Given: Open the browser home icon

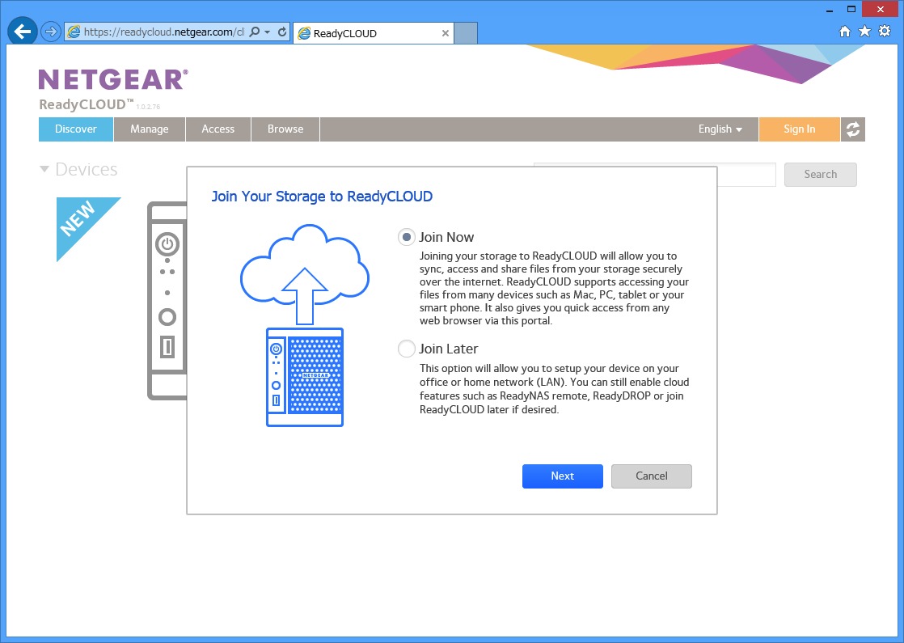Looking at the screenshot, I should [x=845, y=32].
